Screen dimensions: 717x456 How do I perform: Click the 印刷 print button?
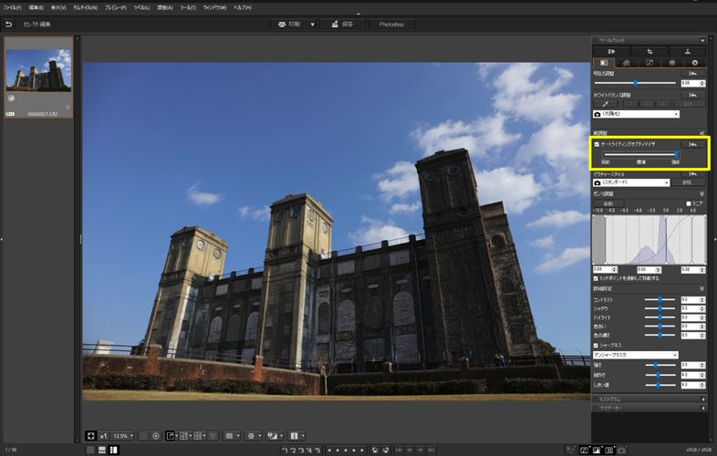tap(289, 25)
